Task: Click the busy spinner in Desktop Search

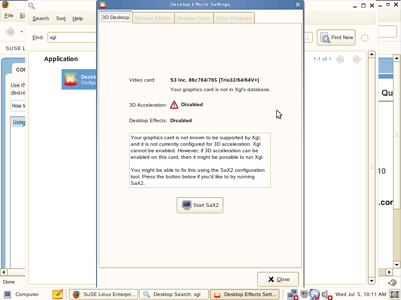Action: 364,38
